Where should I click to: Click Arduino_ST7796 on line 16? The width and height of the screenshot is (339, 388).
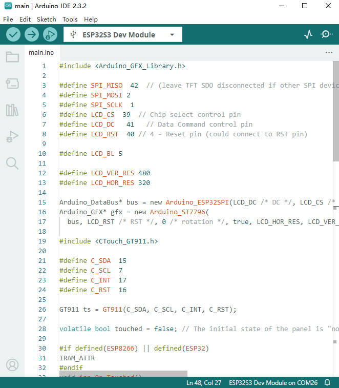tap(178, 212)
